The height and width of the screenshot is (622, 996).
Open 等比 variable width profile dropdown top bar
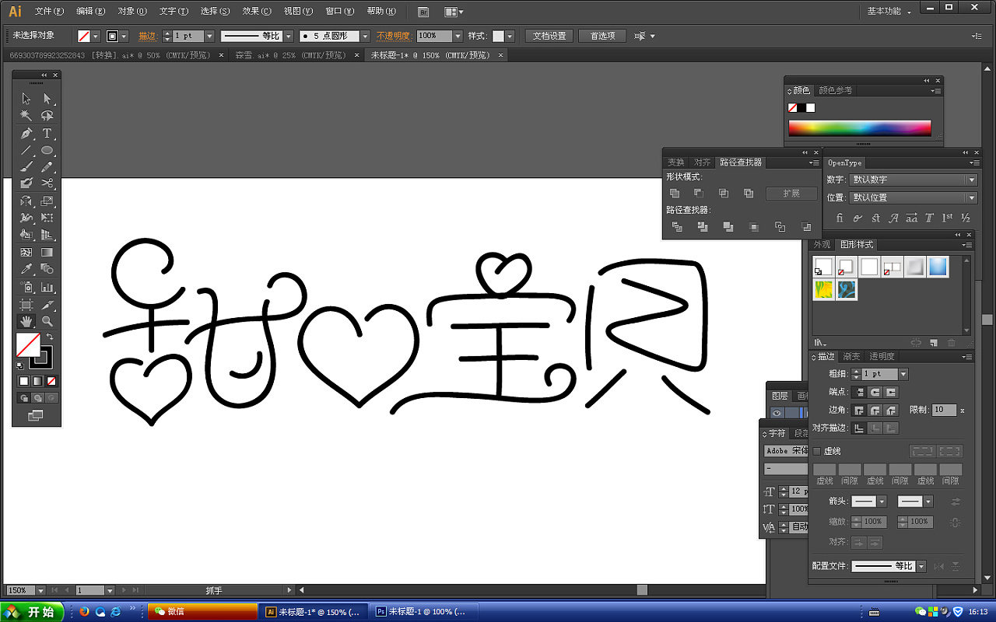pos(288,36)
